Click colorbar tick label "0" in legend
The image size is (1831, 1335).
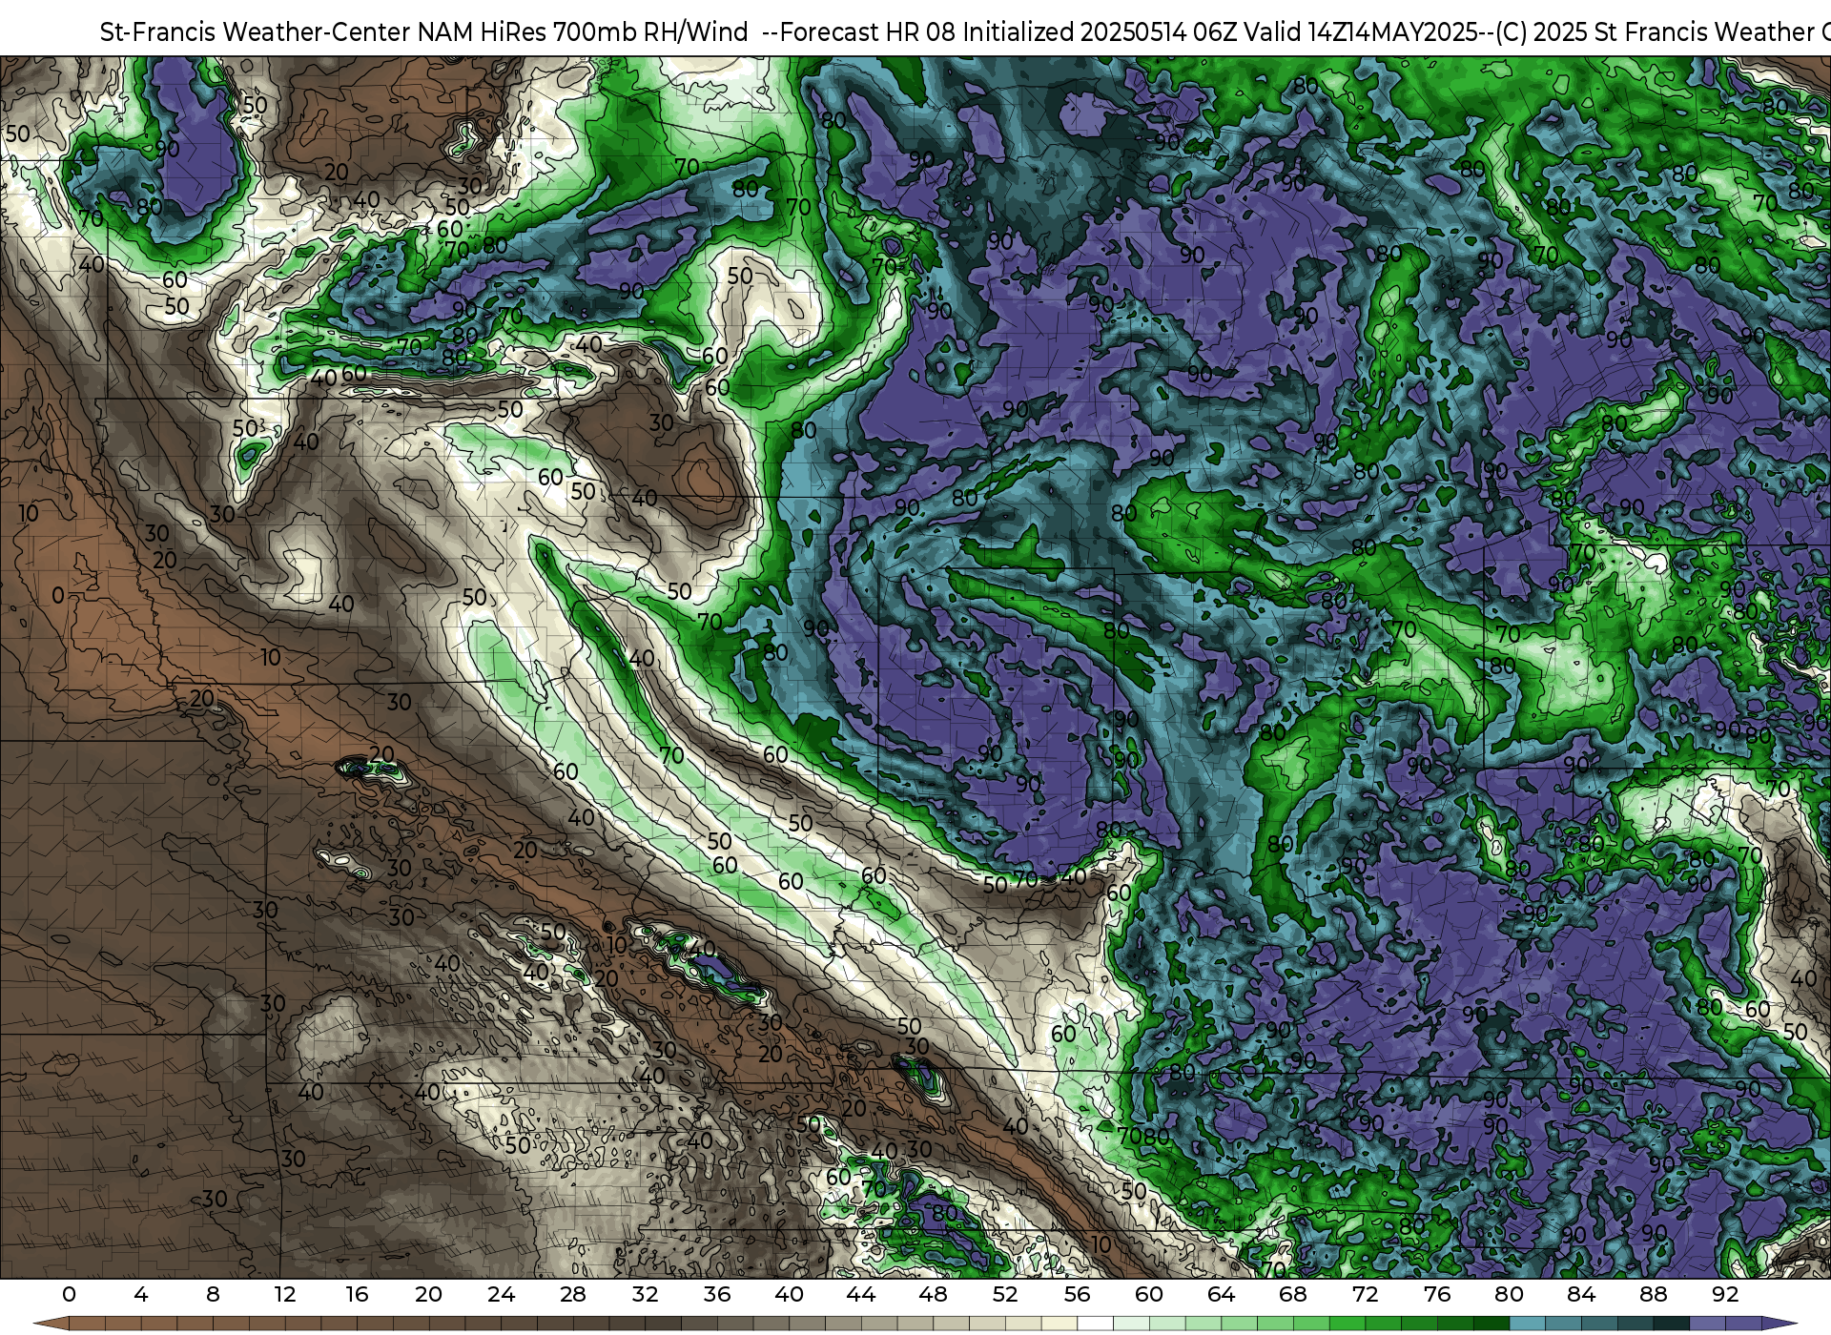click(x=69, y=1295)
